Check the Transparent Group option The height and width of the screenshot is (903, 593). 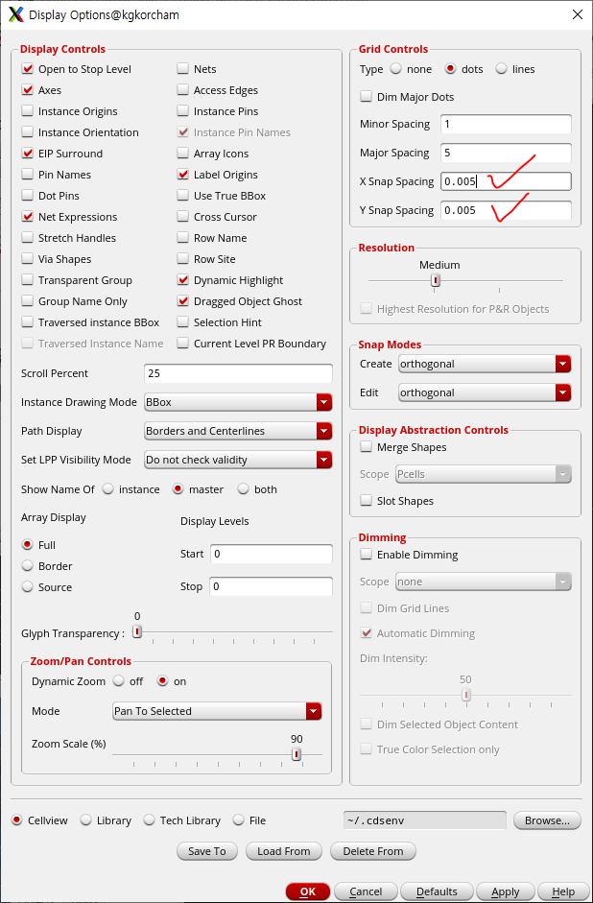pyautogui.click(x=27, y=280)
